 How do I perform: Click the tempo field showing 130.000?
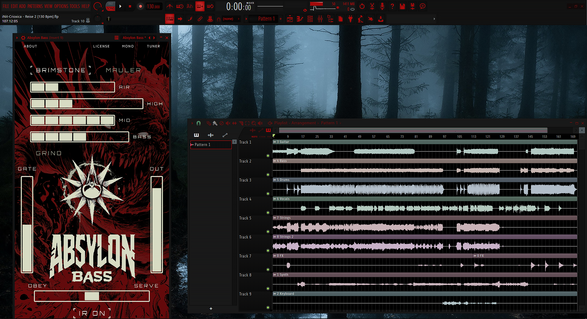click(x=153, y=6)
